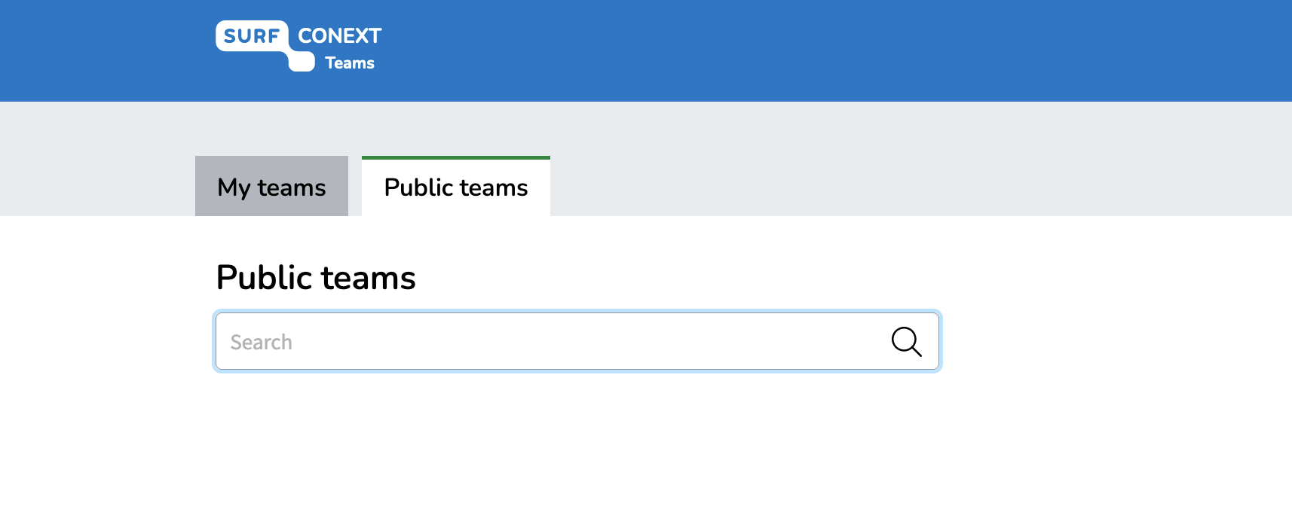Select the Public teams tab
The image size is (1292, 512).
(456, 186)
